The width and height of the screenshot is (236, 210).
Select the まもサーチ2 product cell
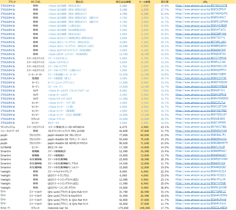click(53, 123)
